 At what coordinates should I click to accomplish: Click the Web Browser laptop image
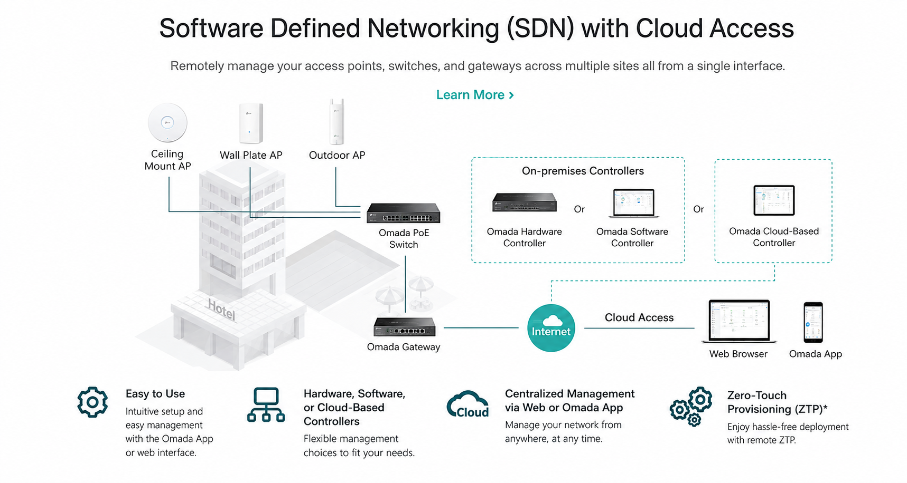(x=739, y=322)
